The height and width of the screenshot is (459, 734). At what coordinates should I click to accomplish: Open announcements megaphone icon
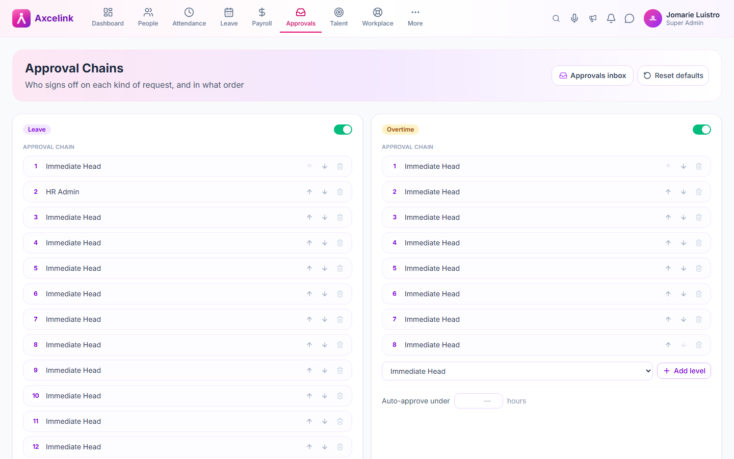tap(593, 18)
